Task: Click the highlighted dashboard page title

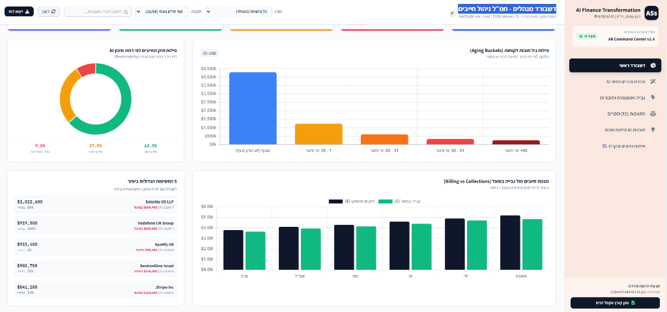Action: point(507,8)
